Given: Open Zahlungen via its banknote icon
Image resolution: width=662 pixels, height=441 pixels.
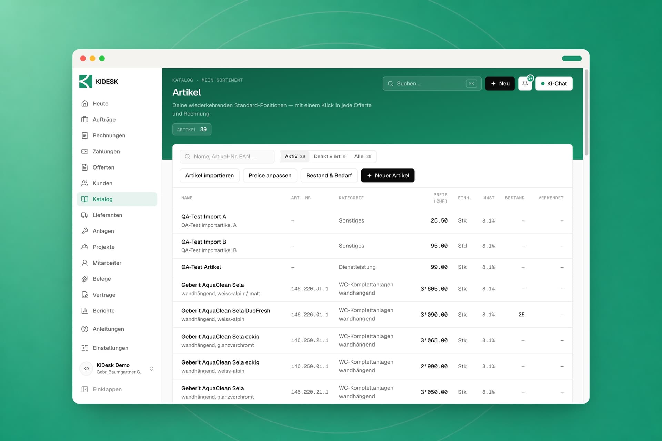Looking at the screenshot, I should tap(84, 151).
